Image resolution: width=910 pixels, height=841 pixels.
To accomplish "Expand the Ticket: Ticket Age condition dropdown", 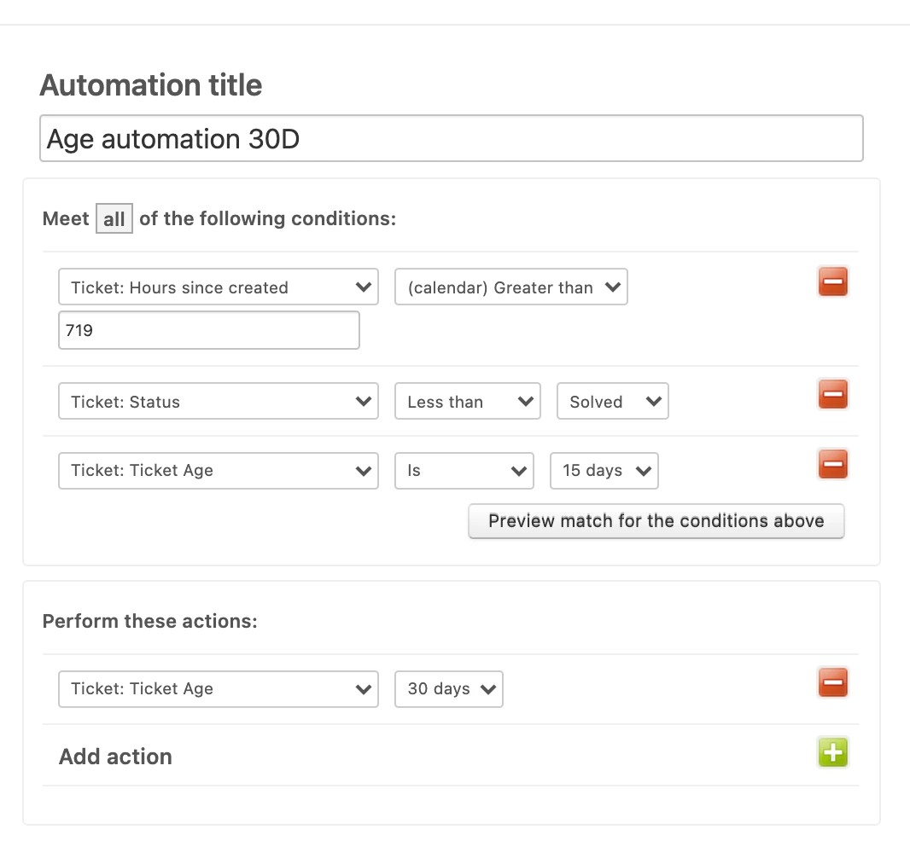I will point(218,471).
